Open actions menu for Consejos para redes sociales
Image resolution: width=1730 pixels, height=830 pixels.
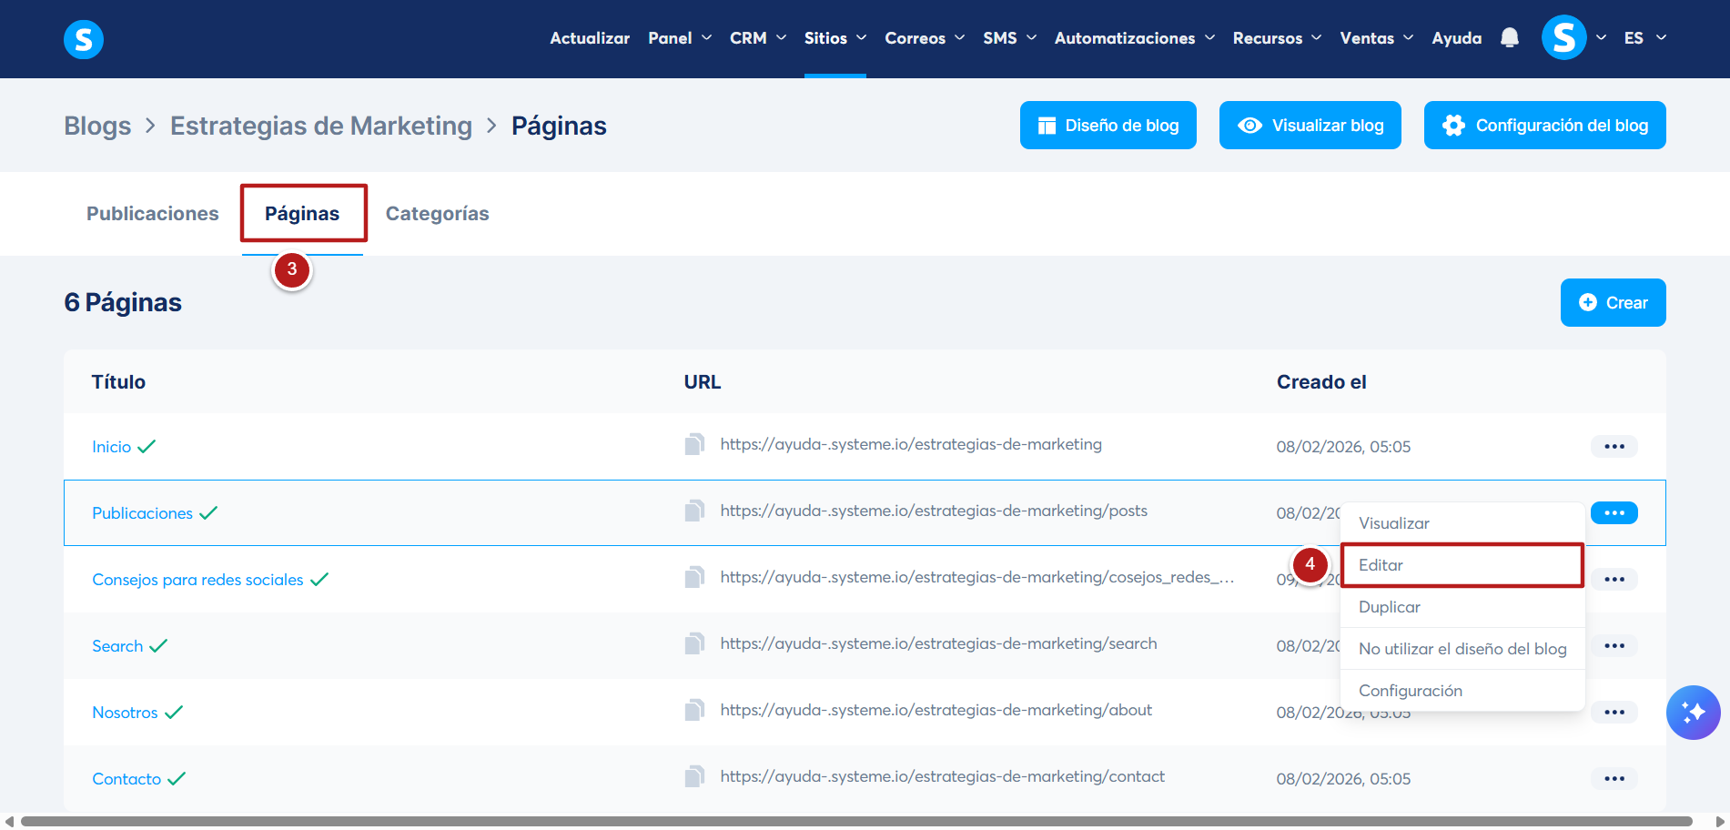1614,580
